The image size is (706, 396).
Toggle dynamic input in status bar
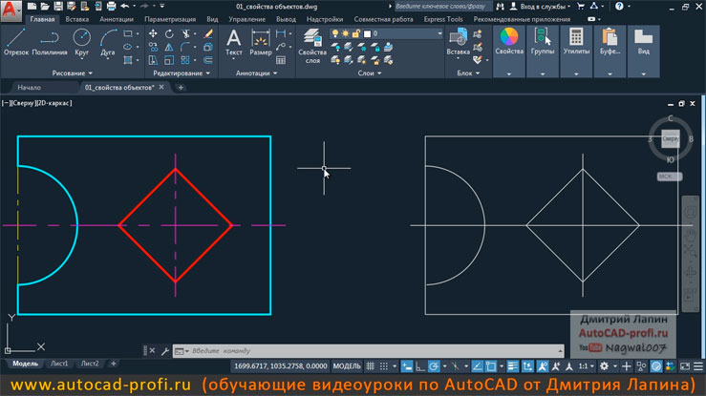coord(407,366)
